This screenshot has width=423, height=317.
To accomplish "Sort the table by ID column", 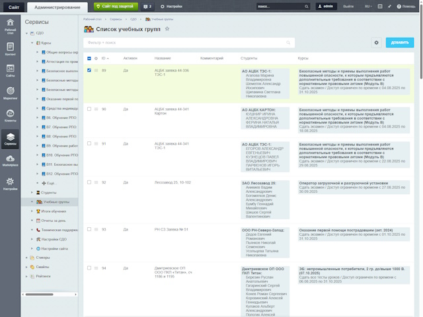I will point(105,58).
